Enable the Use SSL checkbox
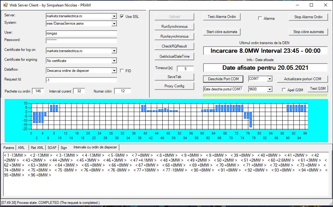This screenshot has width=333, height=207. click(x=122, y=17)
